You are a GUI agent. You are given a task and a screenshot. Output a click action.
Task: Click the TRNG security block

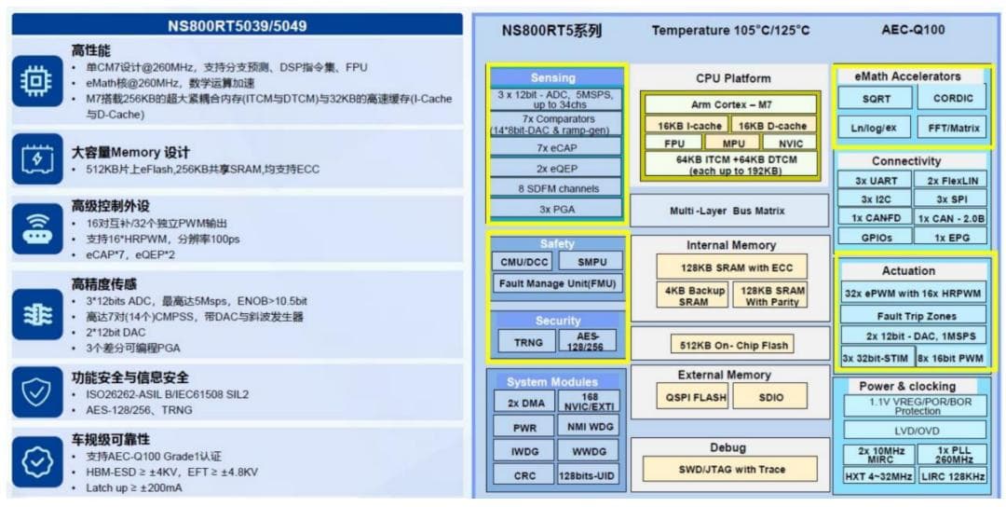[528, 342]
